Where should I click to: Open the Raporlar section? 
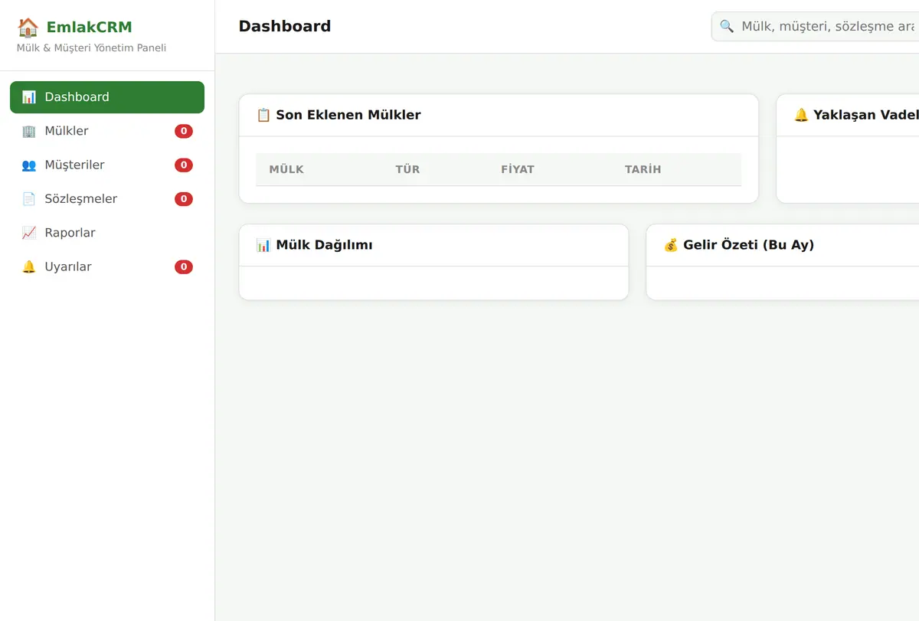(107, 233)
